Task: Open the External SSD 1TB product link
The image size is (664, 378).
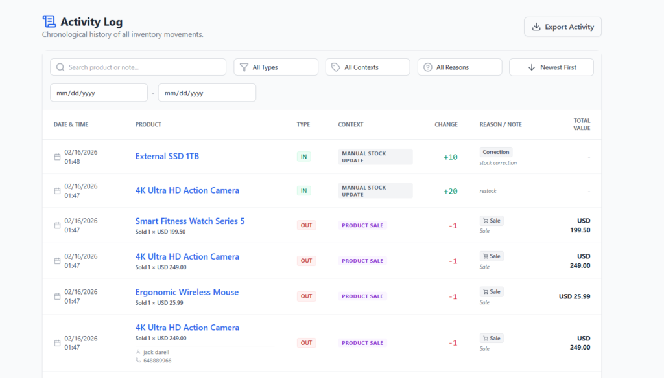Action: point(167,157)
